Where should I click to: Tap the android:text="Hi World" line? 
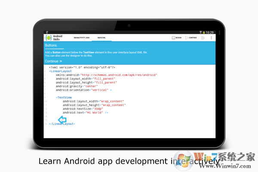click(86, 113)
